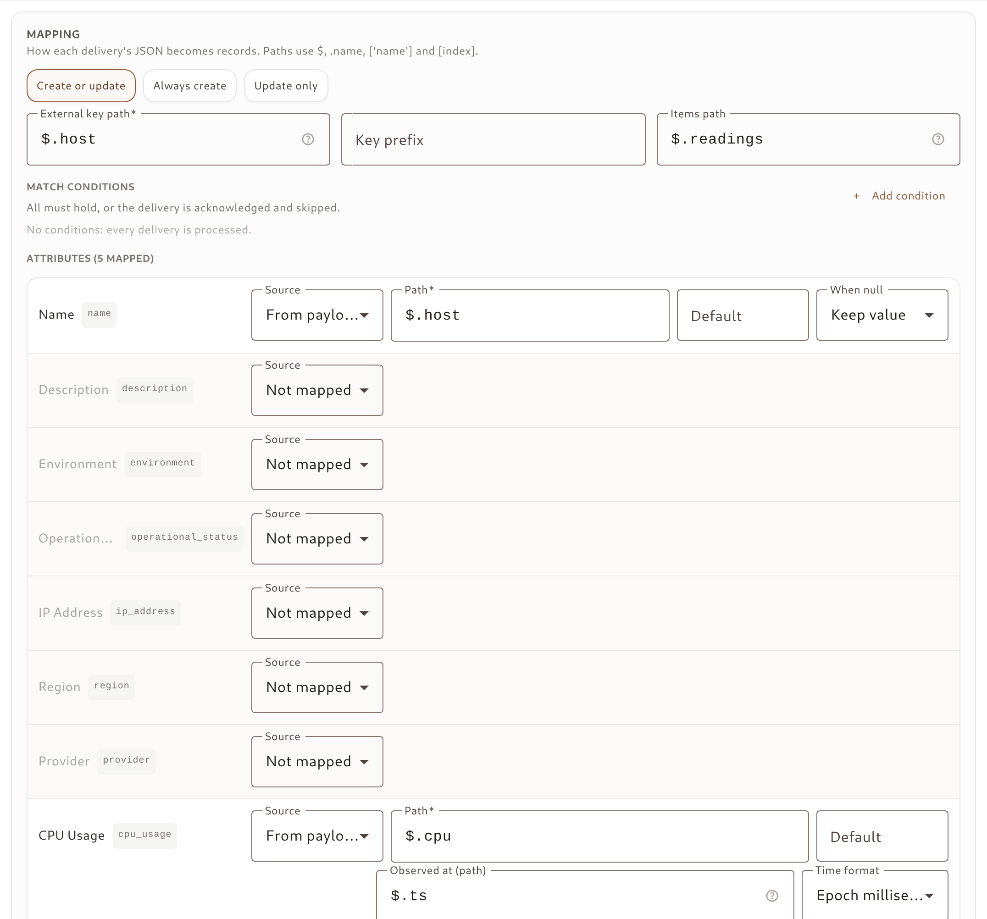Open the Source dropdown for Name
This screenshot has height=919, width=987.
(317, 315)
